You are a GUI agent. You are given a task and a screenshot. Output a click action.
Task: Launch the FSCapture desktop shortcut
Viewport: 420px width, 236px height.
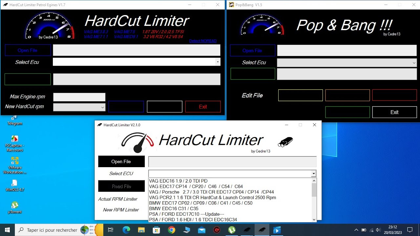click(14, 144)
